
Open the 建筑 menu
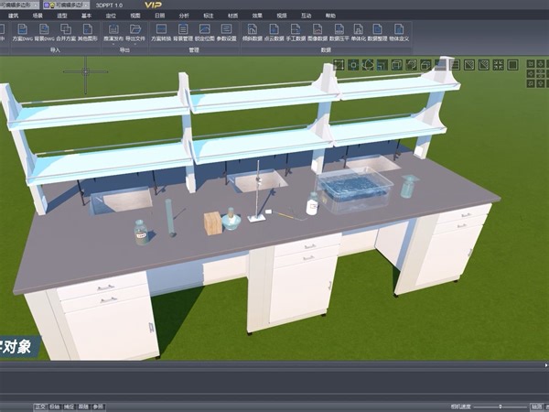[x=14, y=16]
